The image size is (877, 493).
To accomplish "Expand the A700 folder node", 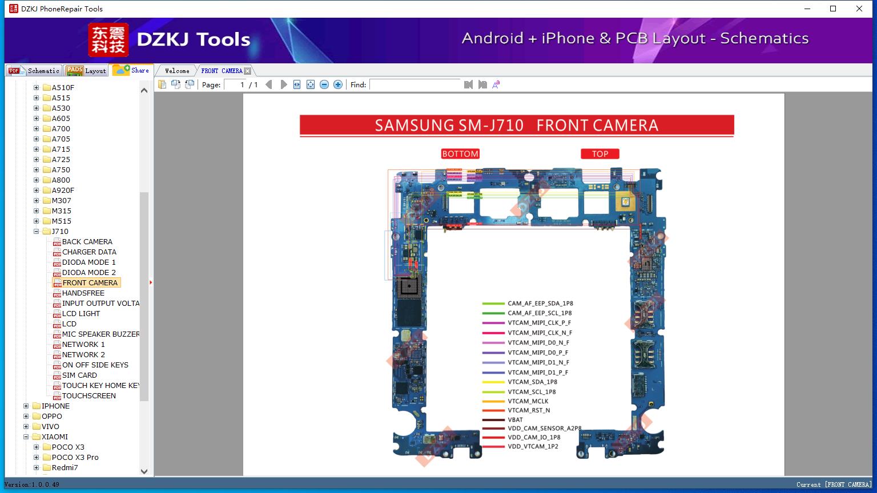I will (x=37, y=129).
